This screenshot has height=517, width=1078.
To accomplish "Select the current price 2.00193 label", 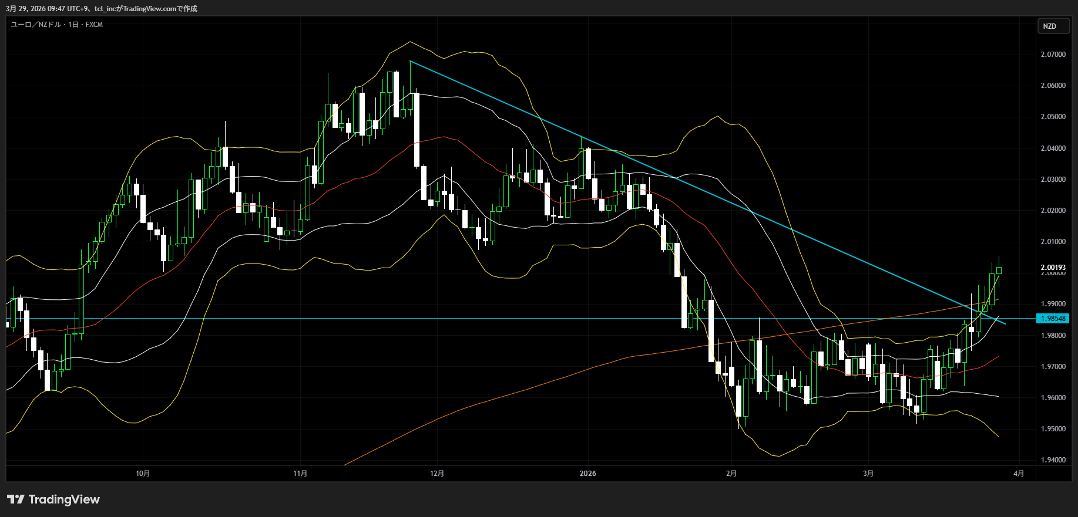I will pyautogui.click(x=1053, y=267).
